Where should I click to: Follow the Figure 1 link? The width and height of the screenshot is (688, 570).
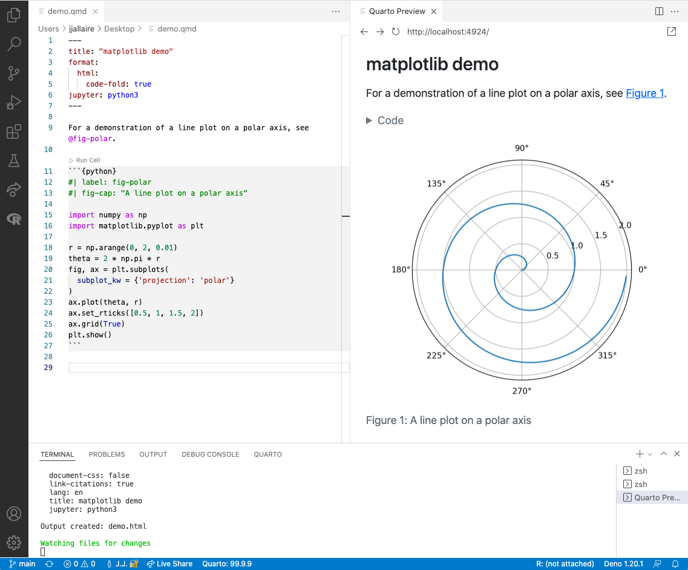(x=645, y=93)
